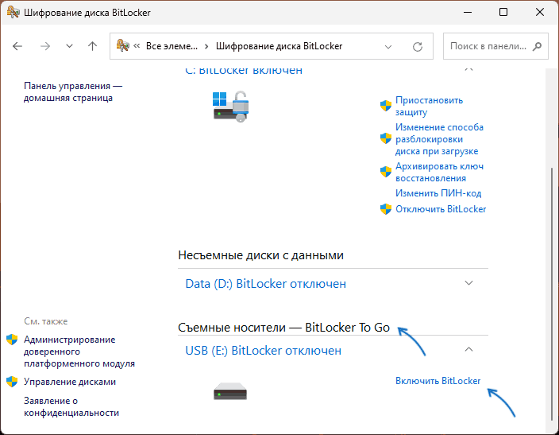The image size is (559, 435).
Task: Open "Управление дисками" link
Action: click(x=70, y=382)
